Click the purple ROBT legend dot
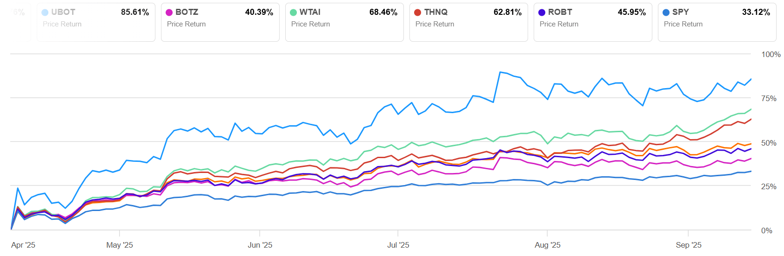 542,13
